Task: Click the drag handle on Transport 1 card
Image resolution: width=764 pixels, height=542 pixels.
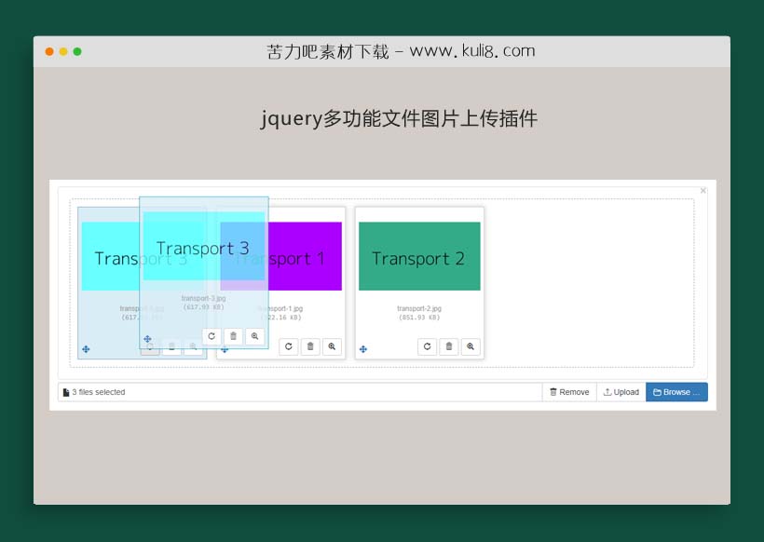Action: click(x=224, y=350)
